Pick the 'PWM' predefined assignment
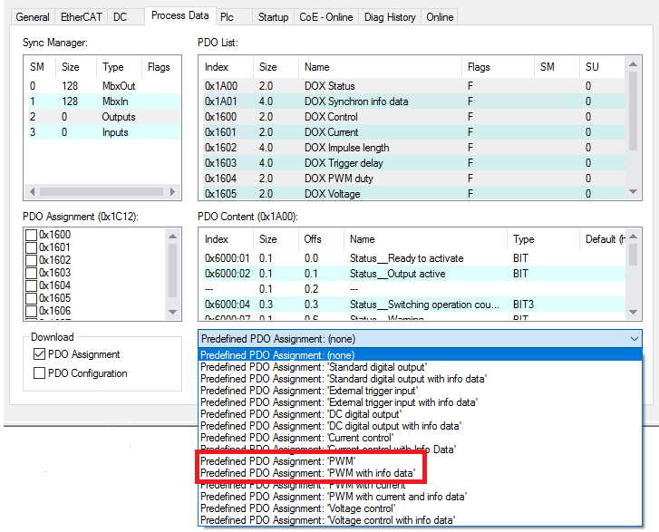The image size is (659, 532). click(420, 461)
